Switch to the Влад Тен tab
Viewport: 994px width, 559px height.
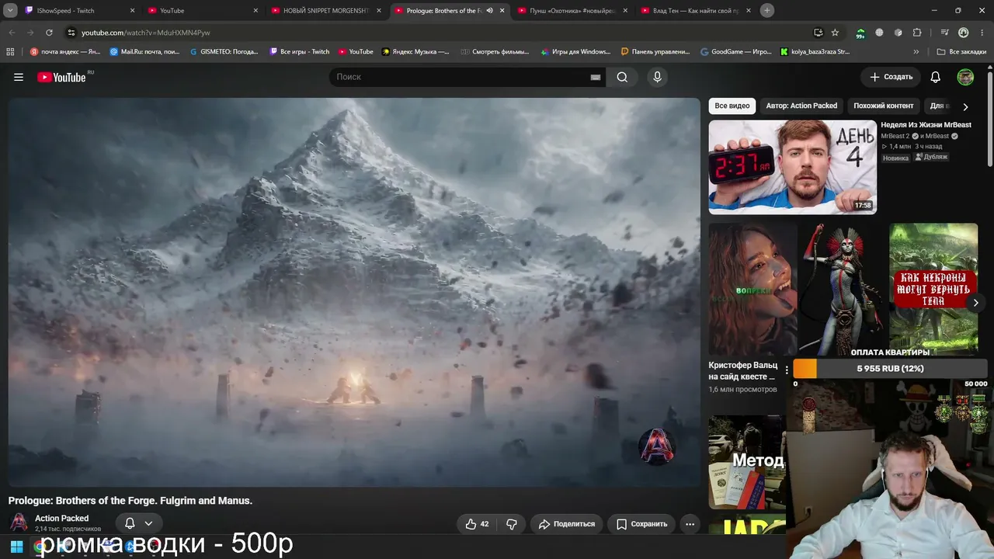pos(696,11)
